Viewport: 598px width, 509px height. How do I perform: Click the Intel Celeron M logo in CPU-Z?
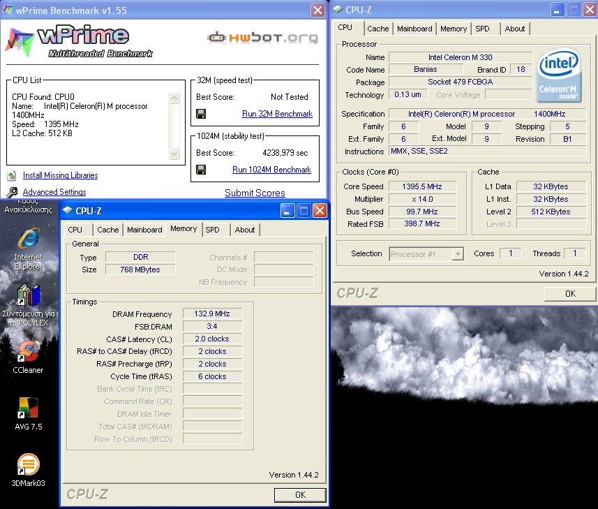(559, 75)
